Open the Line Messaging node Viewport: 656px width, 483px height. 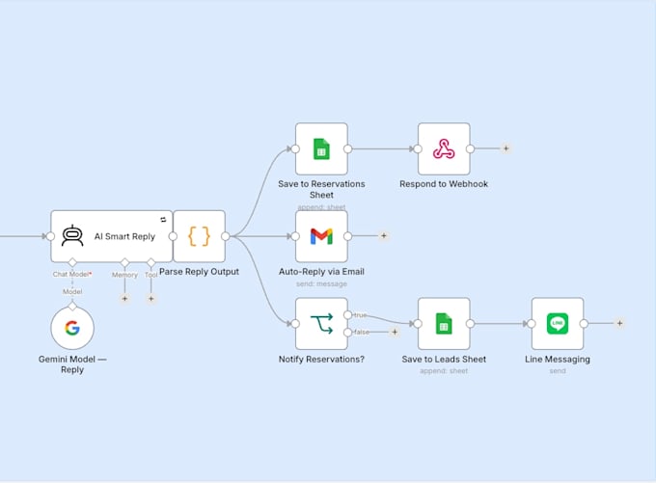point(558,324)
